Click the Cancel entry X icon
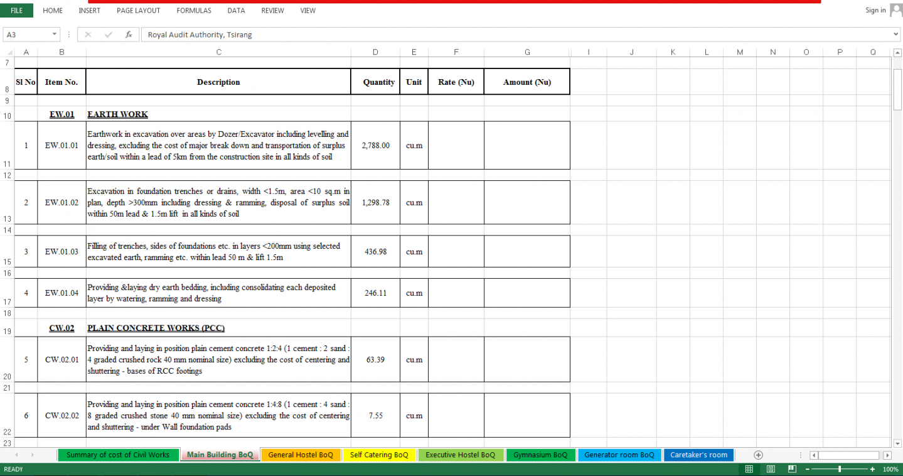Image resolution: width=903 pixels, height=476 pixels. (x=88, y=35)
